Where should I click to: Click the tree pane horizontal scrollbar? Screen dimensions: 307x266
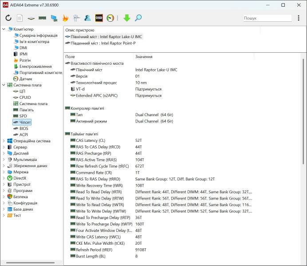click(x=30, y=262)
